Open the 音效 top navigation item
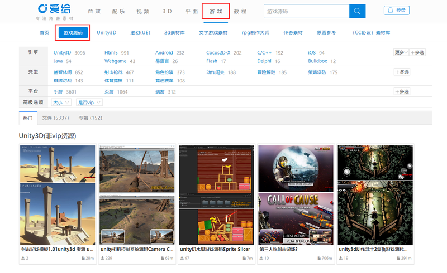This screenshot has height=273, width=447. [94, 11]
